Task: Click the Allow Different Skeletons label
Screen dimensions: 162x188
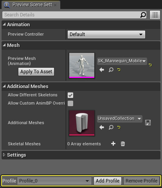Action: 32,95
